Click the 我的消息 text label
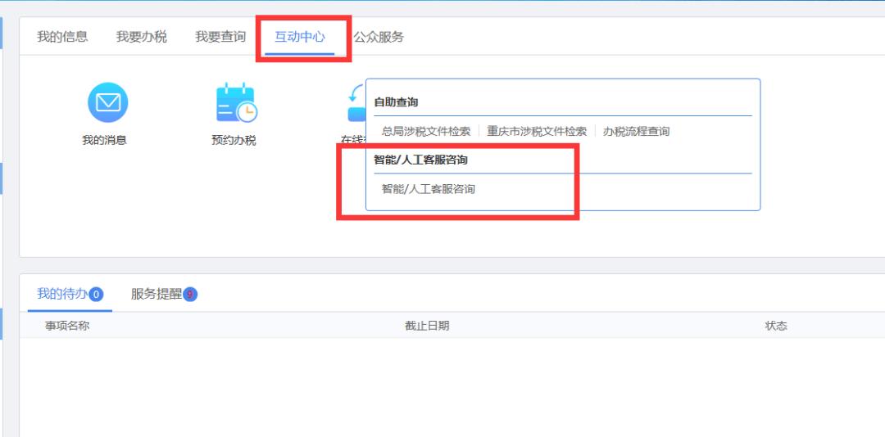Viewport: 885px width, 437px height. 104,141
